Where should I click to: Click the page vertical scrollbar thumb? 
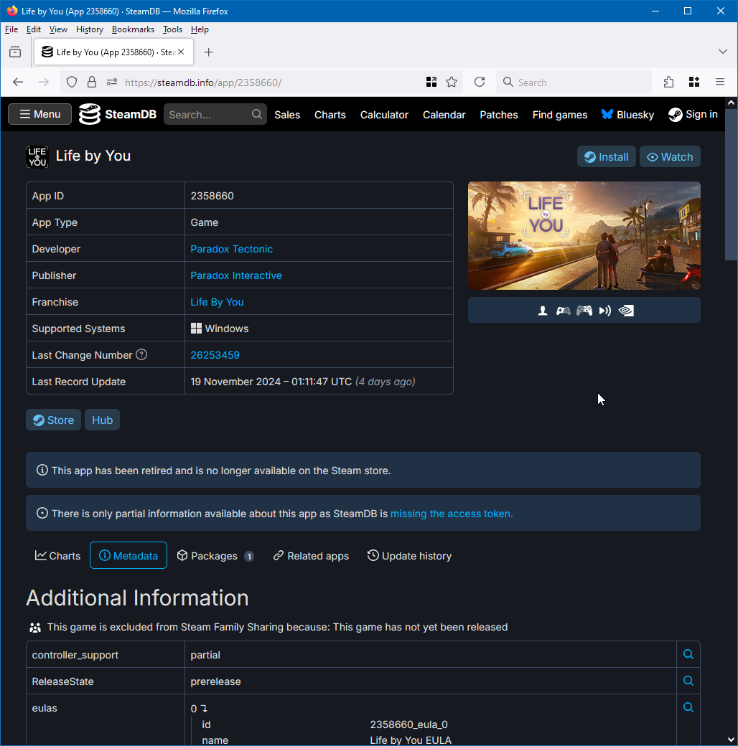tap(731, 184)
